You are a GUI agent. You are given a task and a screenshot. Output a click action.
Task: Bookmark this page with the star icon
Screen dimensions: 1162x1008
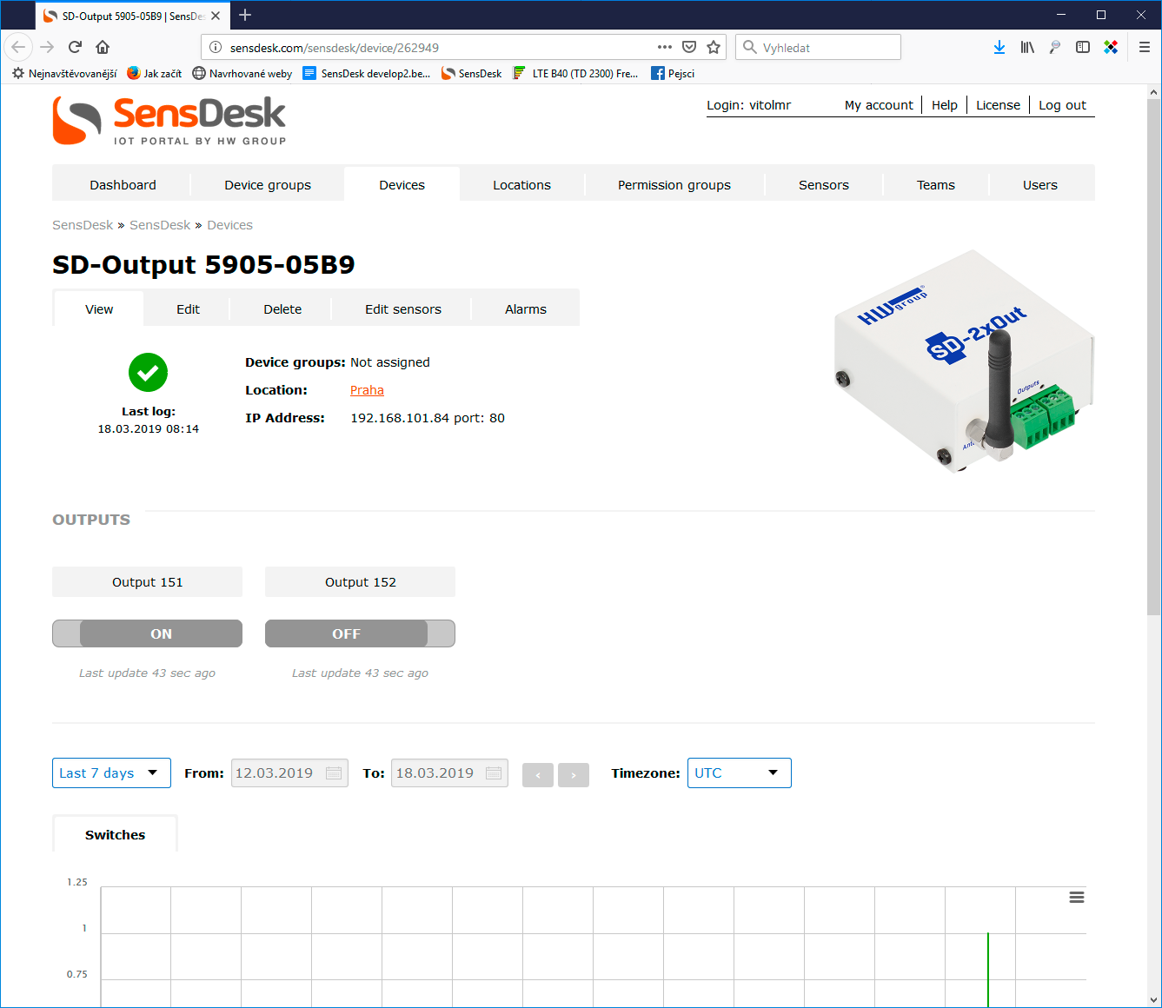click(714, 47)
